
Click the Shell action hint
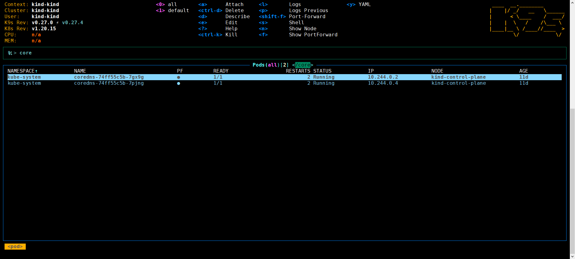point(296,23)
